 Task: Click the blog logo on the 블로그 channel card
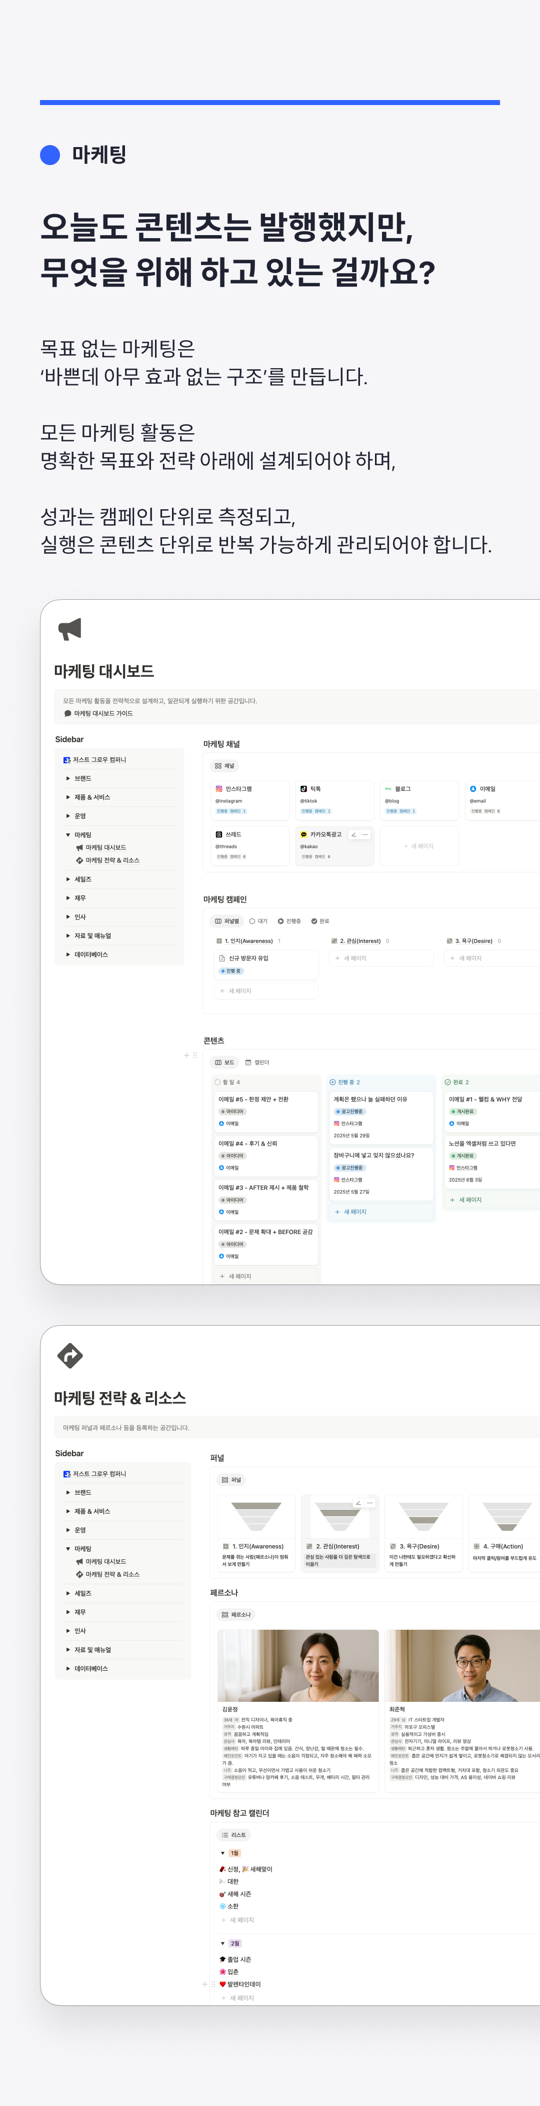click(x=389, y=789)
